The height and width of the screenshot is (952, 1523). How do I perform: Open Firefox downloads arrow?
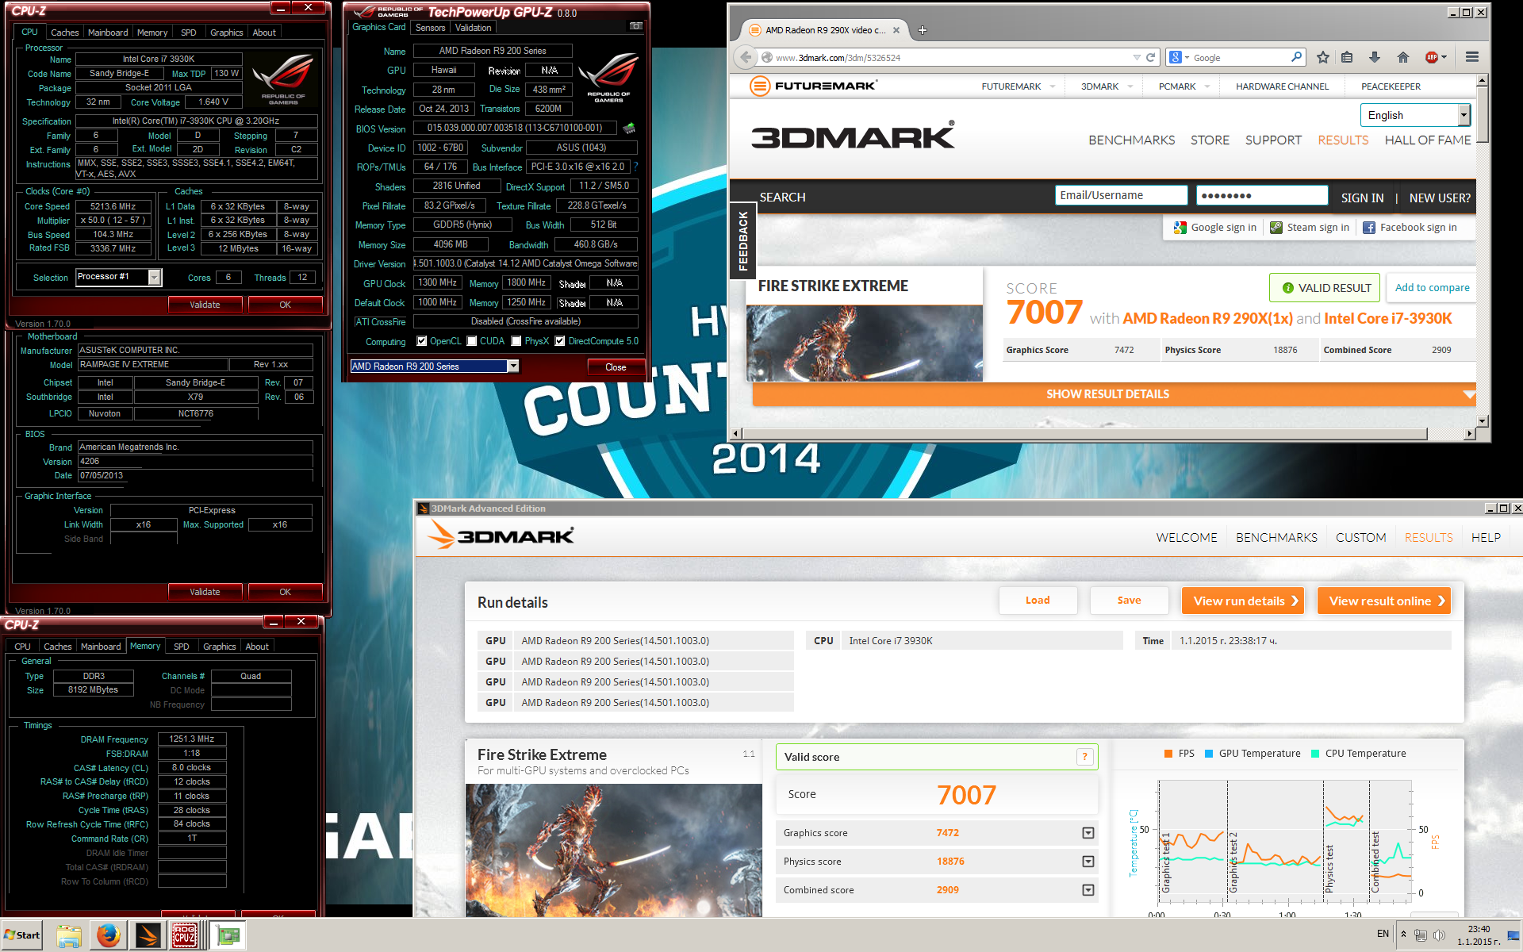click(x=1375, y=57)
